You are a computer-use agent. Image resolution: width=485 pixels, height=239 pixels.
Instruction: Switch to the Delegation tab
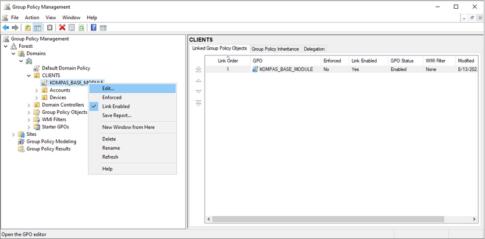pos(314,49)
